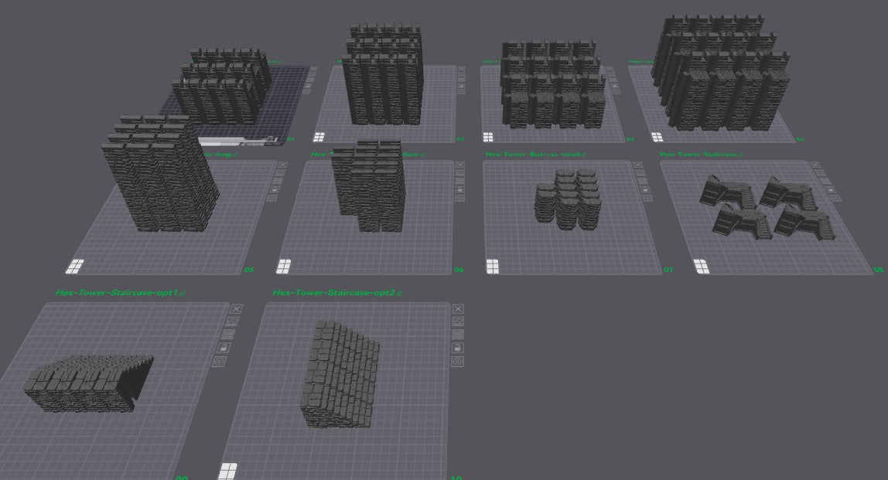Screen dimensions: 888x480
Task: Open plate settings for Hex-Tower-Staircase-opt1
Action: (220, 362)
